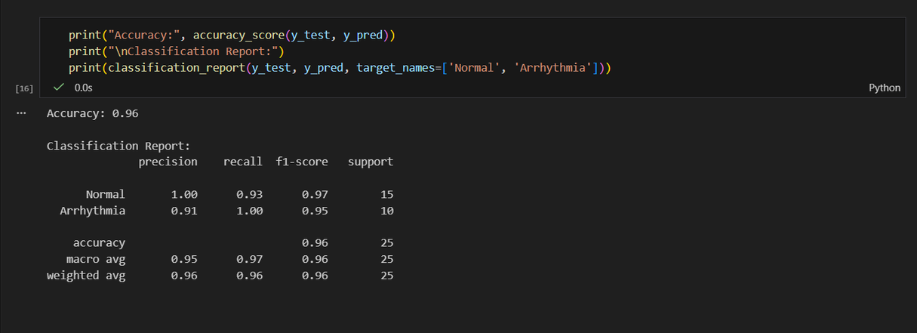The image size is (917, 333).
Task: Select accuracy row support value 25
Action: tap(387, 243)
